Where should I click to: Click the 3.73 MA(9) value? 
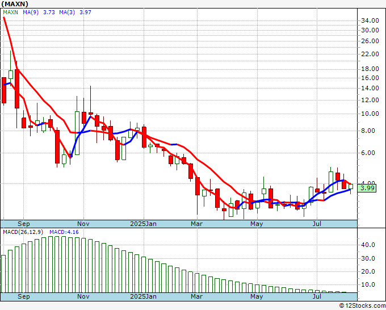[x=49, y=12]
